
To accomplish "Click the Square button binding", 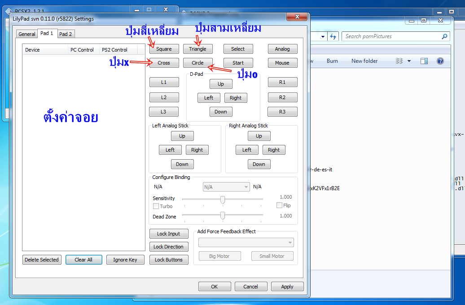I will pos(164,49).
